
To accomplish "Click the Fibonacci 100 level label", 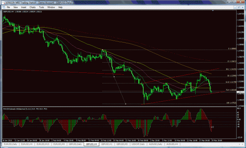I will (231, 103).
